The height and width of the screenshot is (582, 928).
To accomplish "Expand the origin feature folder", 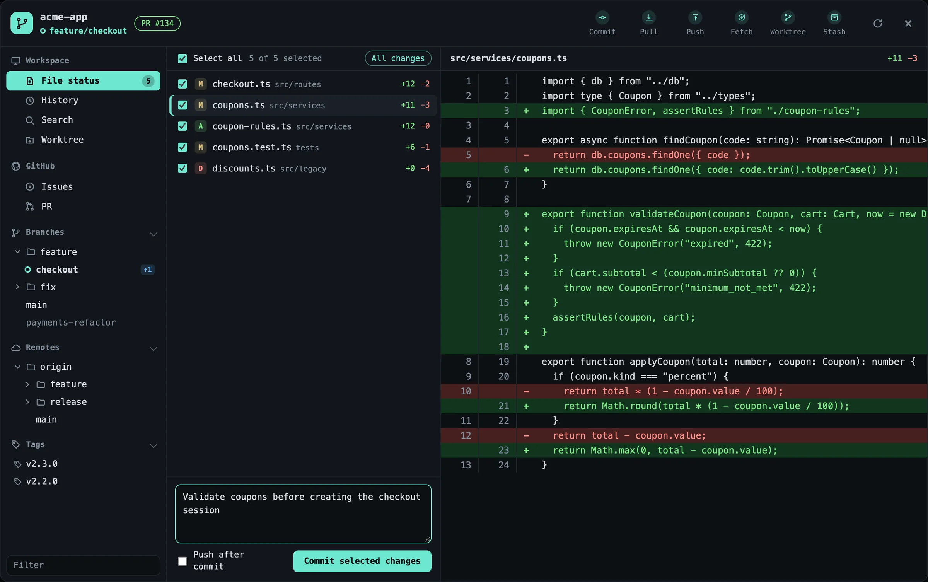I will (x=27, y=384).
